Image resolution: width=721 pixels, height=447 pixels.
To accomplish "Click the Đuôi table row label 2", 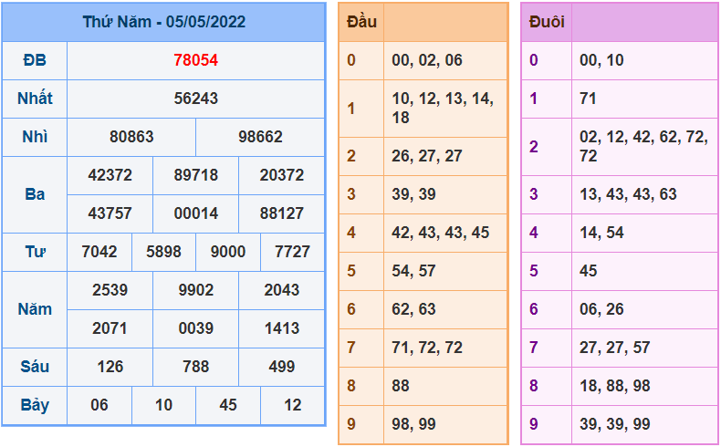I will pos(533,147).
